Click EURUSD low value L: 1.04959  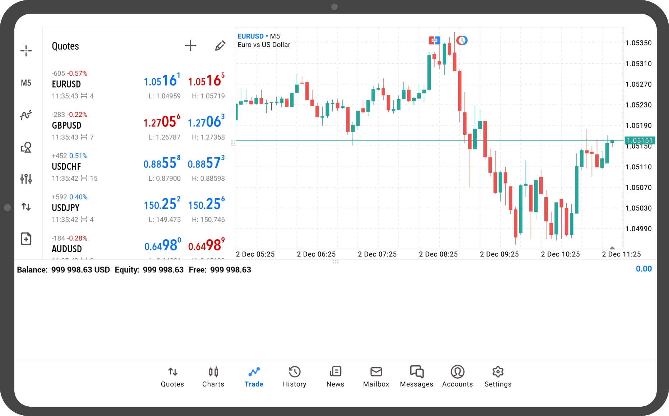pyautogui.click(x=165, y=96)
